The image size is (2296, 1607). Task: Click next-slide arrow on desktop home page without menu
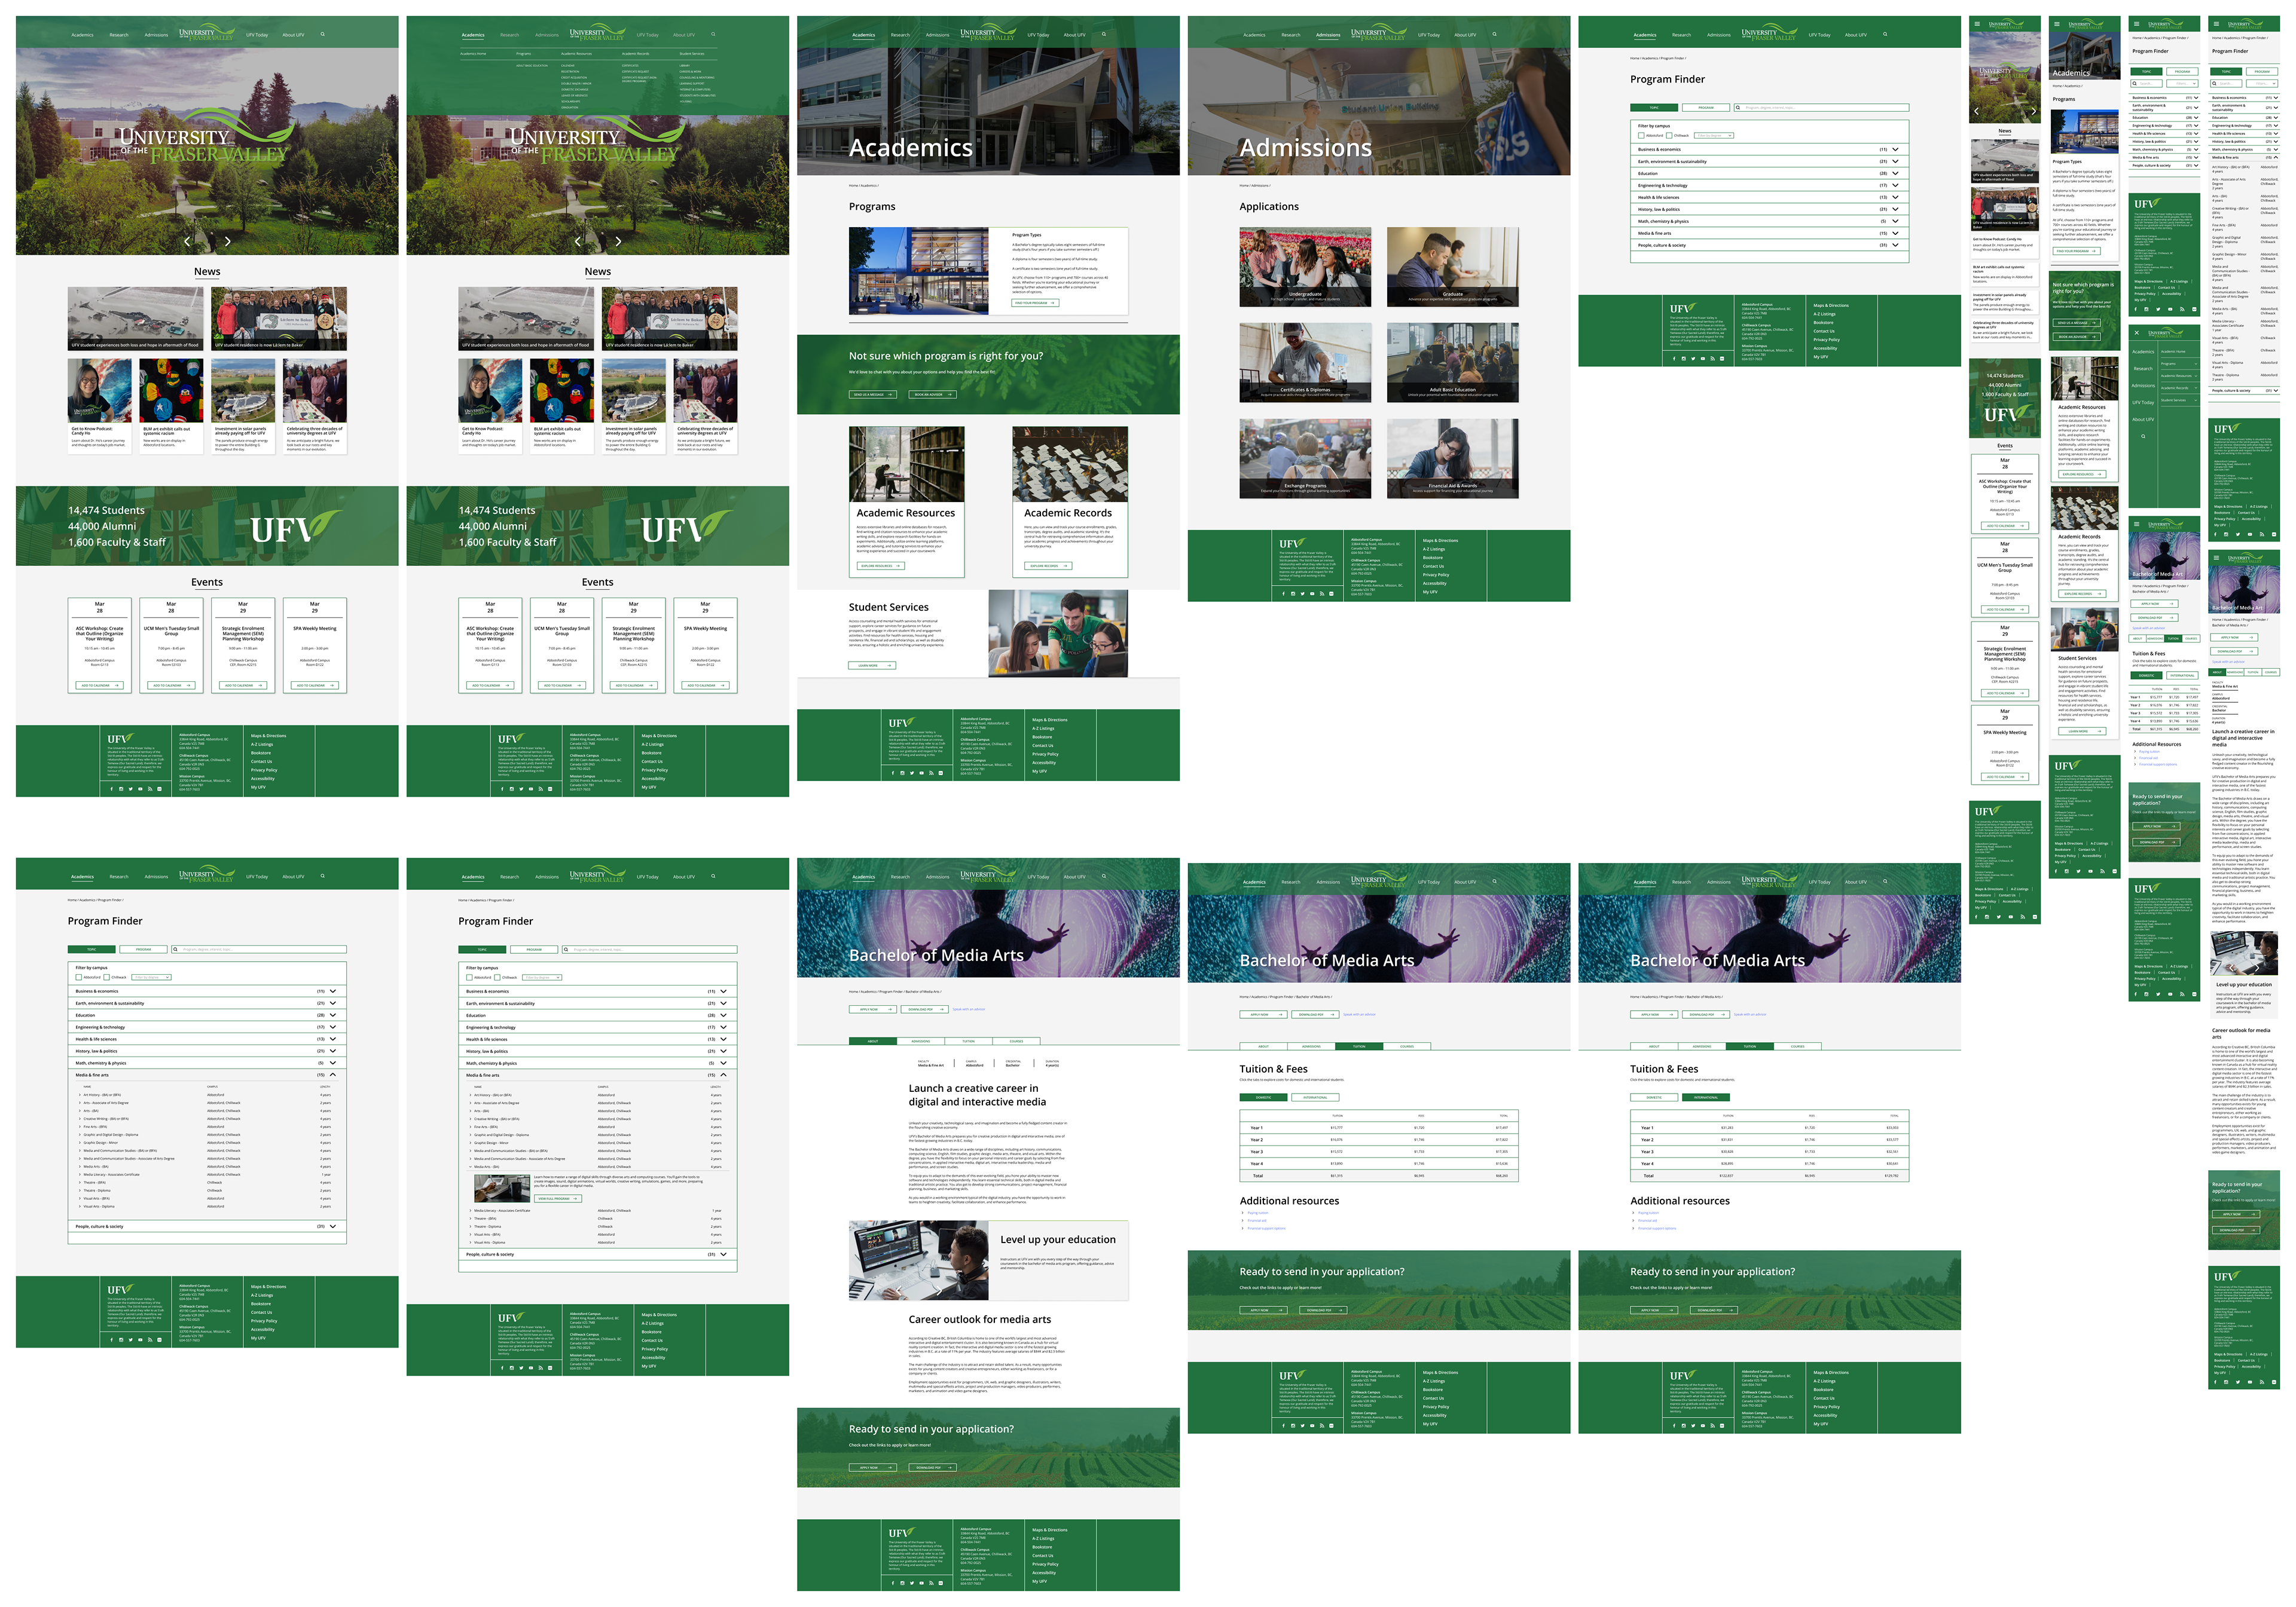click(228, 242)
